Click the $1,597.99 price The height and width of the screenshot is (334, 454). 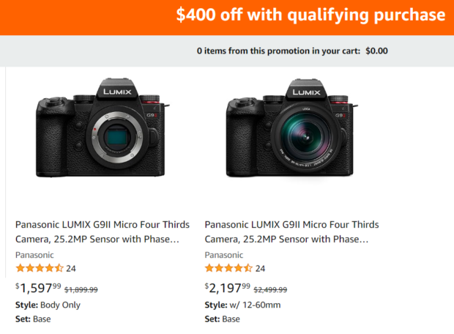point(37,288)
